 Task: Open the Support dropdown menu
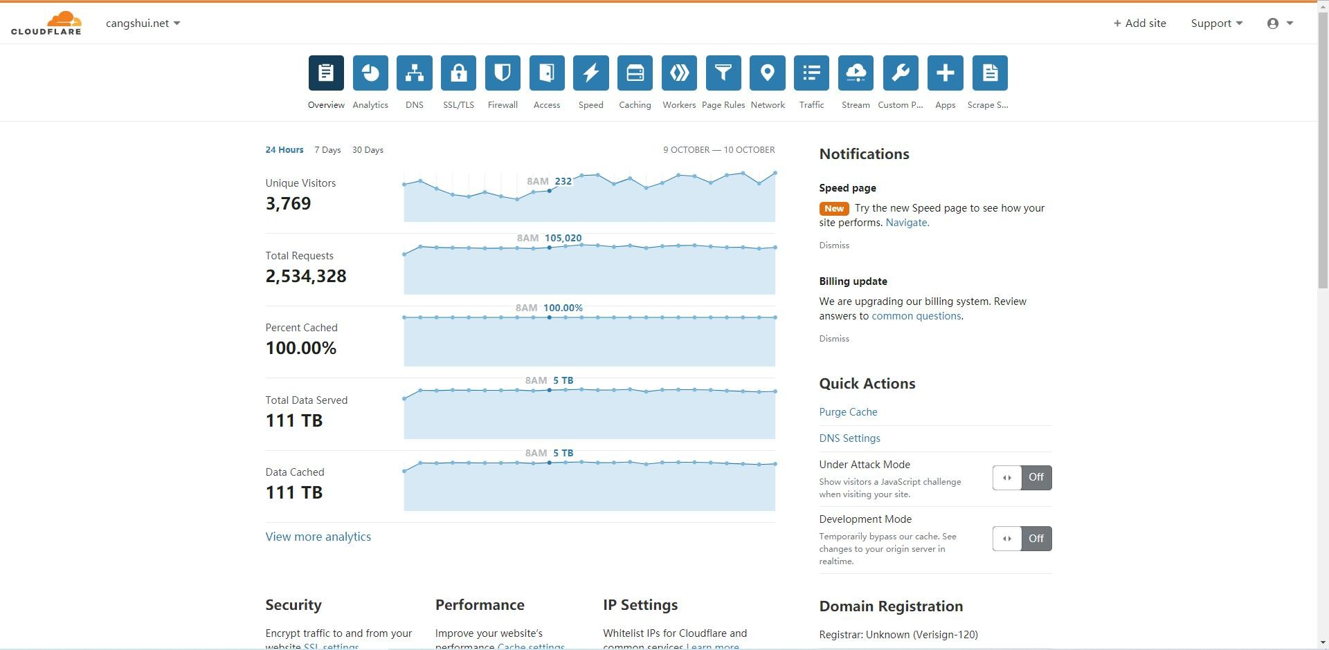click(1216, 23)
